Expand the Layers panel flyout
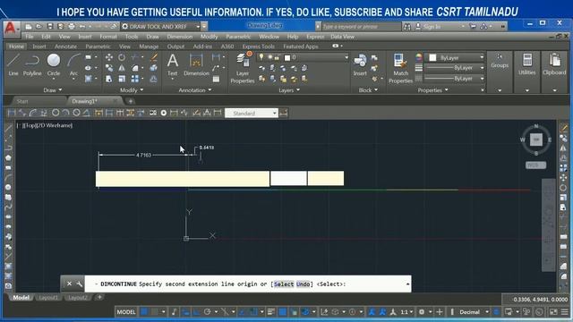The image size is (573, 322). click(289, 89)
